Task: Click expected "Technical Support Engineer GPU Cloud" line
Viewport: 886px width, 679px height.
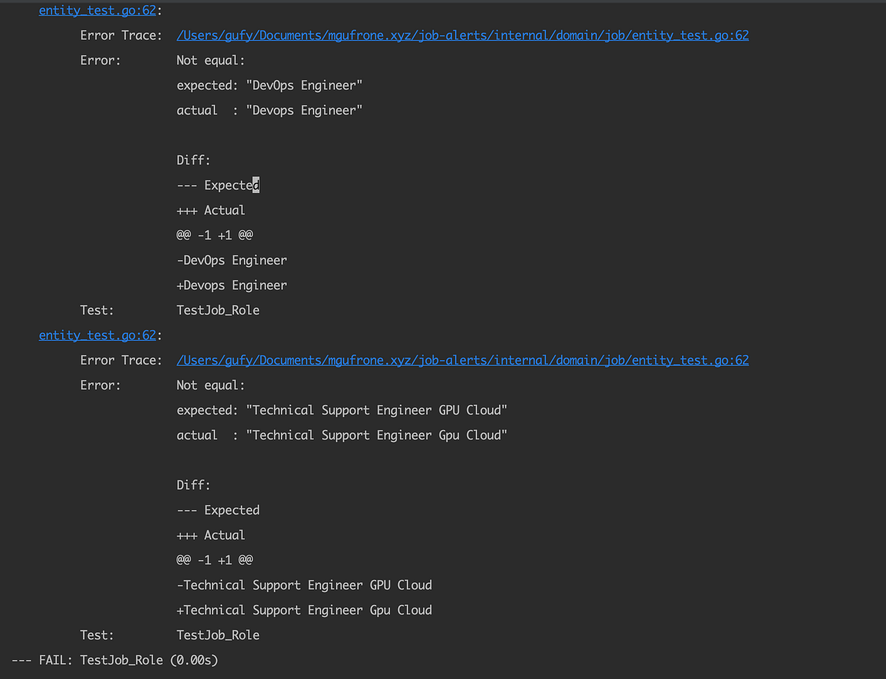Action: click(342, 410)
